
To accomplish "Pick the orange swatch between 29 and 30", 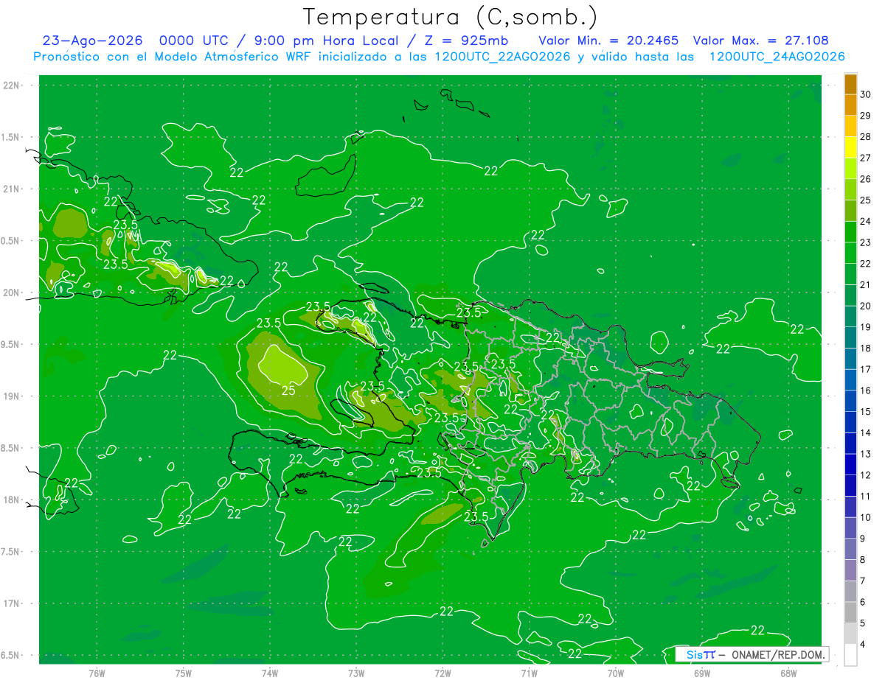I will coord(850,105).
